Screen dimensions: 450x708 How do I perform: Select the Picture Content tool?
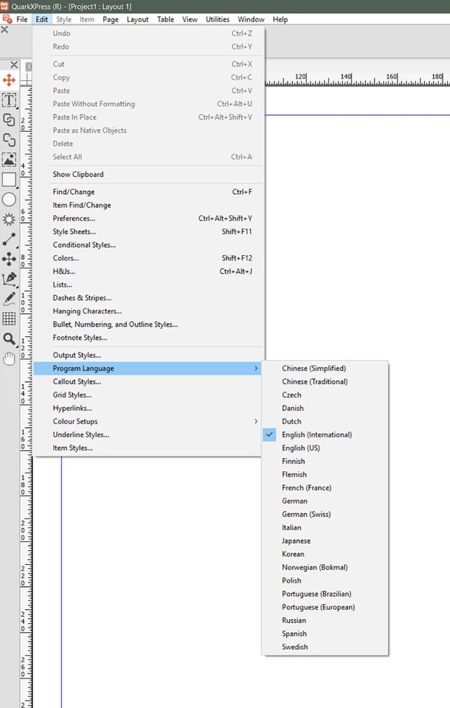pos(9,160)
